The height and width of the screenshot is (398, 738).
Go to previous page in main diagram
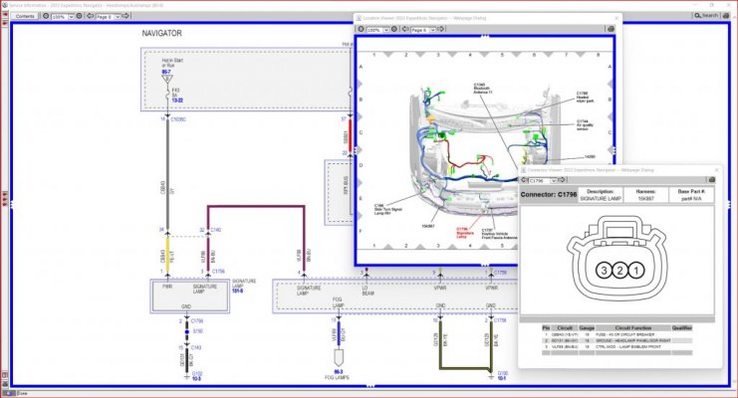91,16
